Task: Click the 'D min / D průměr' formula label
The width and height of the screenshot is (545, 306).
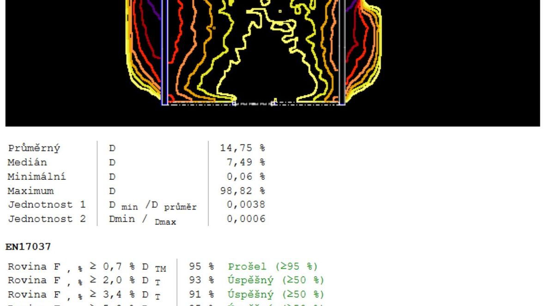Action: 152,206
